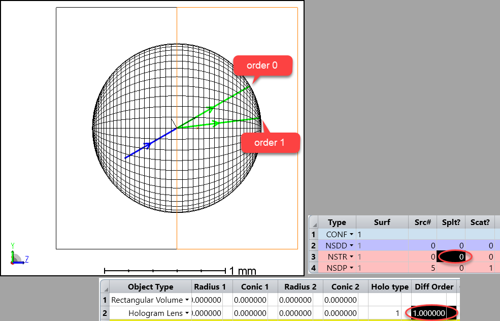Click the Scat? column header
Viewport: 500px width, 321px height.
click(480, 222)
